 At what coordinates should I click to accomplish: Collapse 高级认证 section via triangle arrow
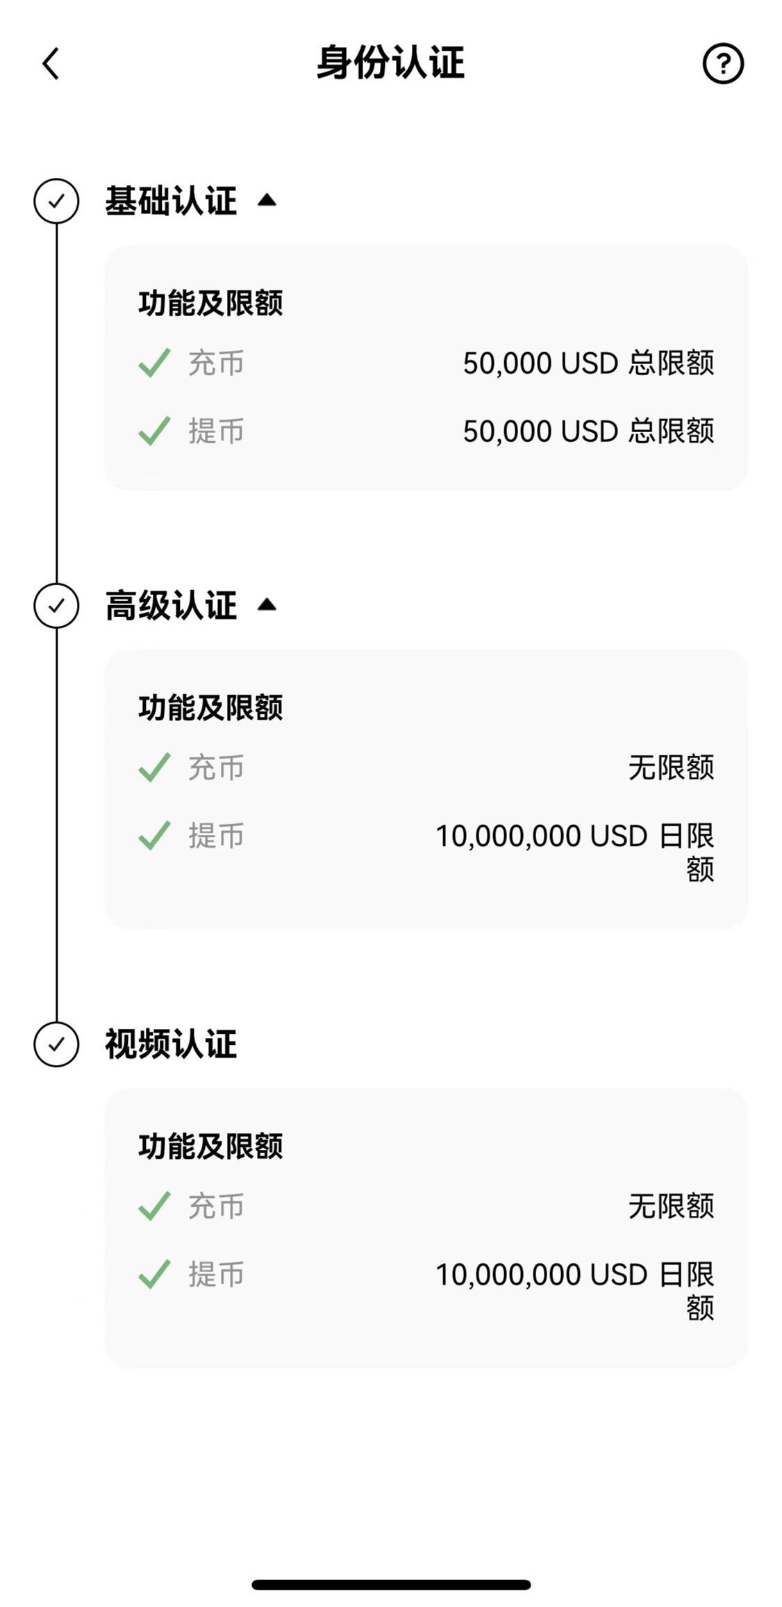point(267,605)
